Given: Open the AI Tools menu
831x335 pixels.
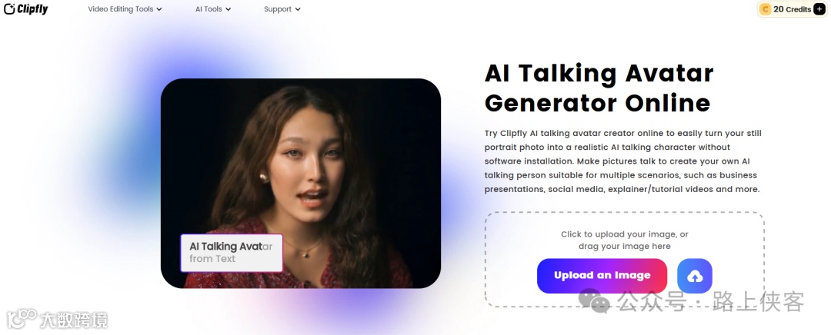Looking at the screenshot, I should tap(213, 9).
